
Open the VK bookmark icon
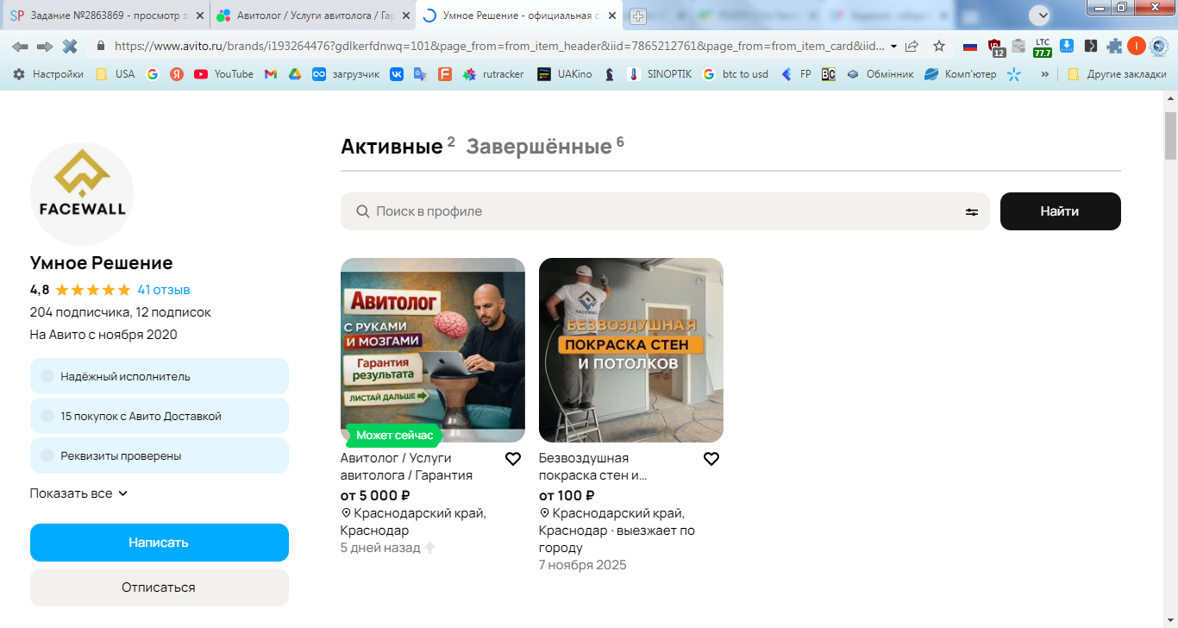point(397,74)
